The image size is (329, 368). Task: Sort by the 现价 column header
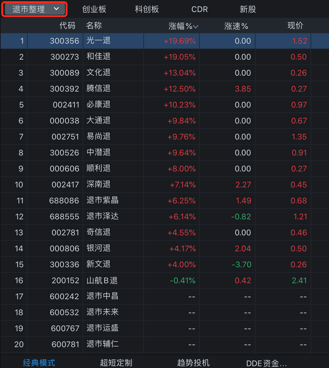[295, 26]
